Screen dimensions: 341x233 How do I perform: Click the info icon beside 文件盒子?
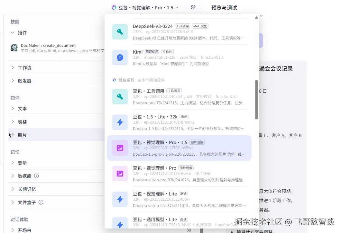pos(41,202)
